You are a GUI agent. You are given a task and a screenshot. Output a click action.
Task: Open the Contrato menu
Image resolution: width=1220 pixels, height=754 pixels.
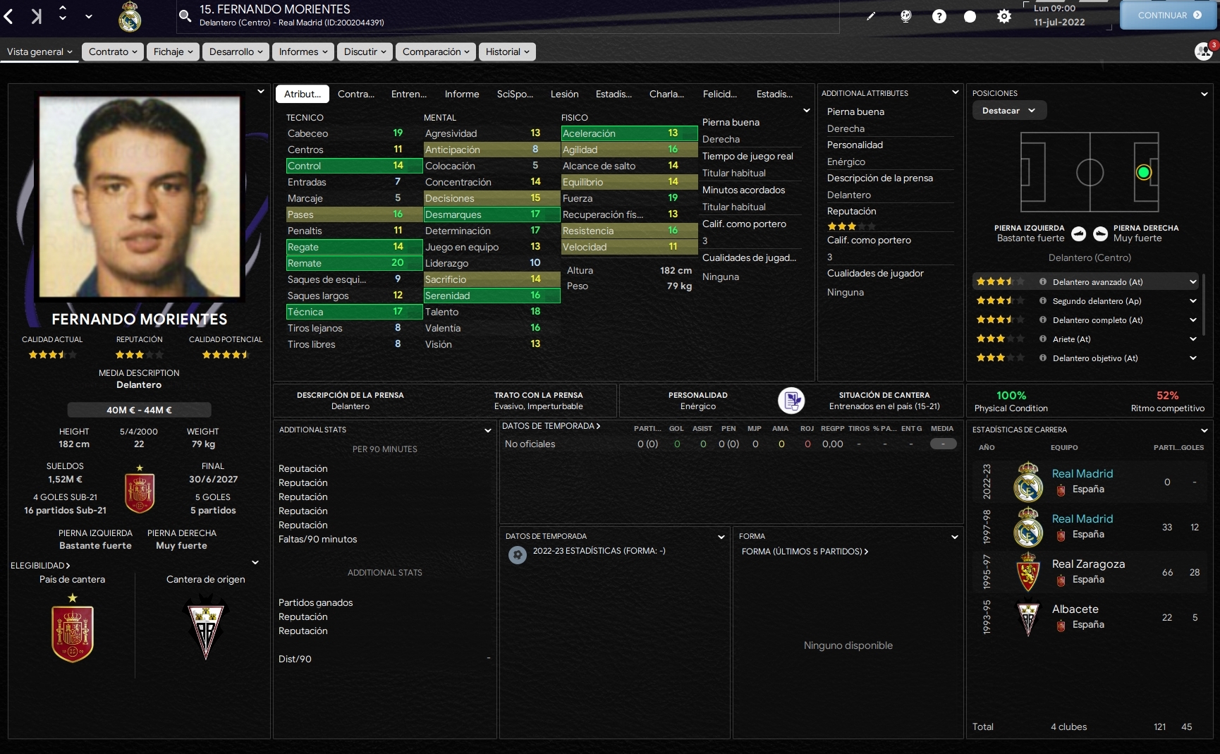(x=113, y=52)
